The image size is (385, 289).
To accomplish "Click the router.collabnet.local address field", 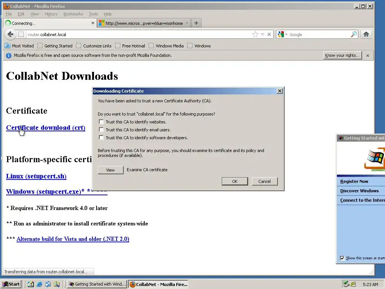I will 139,34.
